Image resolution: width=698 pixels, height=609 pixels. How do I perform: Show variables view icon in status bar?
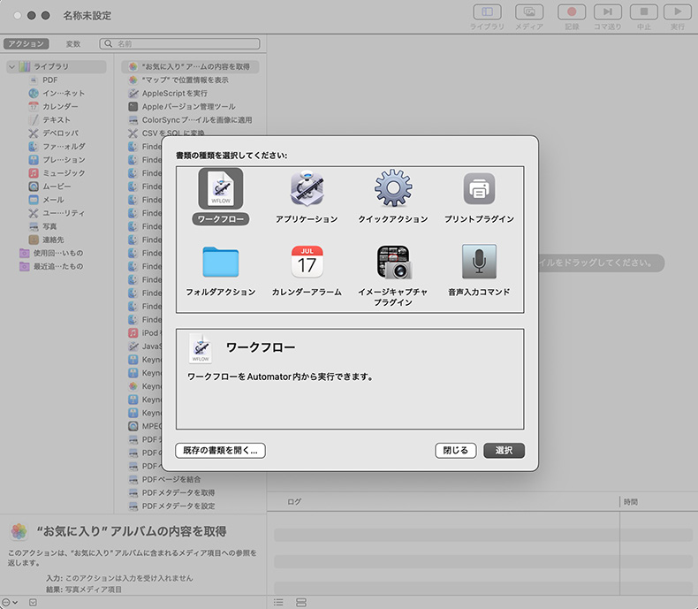pyautogui.click(x=301, y=602)
